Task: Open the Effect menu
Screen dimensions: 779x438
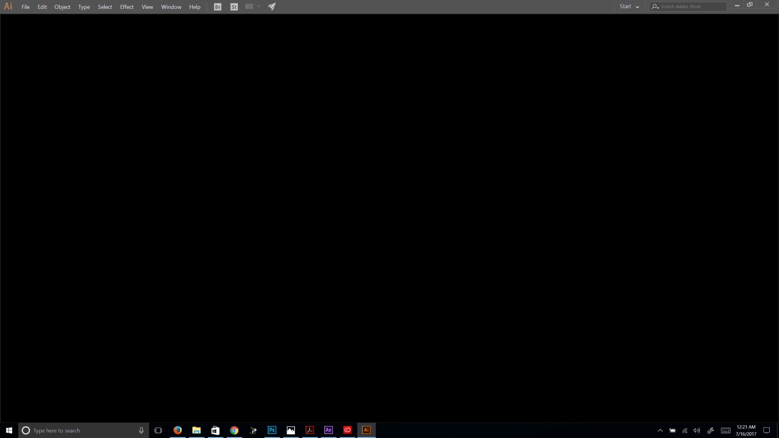Action: pyautogui.click(x=127, y=7)
